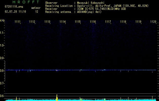The height and width of the screenshot is (101, 159).
Task: Click the meteor count 12
Action: (x=37, y=12)
